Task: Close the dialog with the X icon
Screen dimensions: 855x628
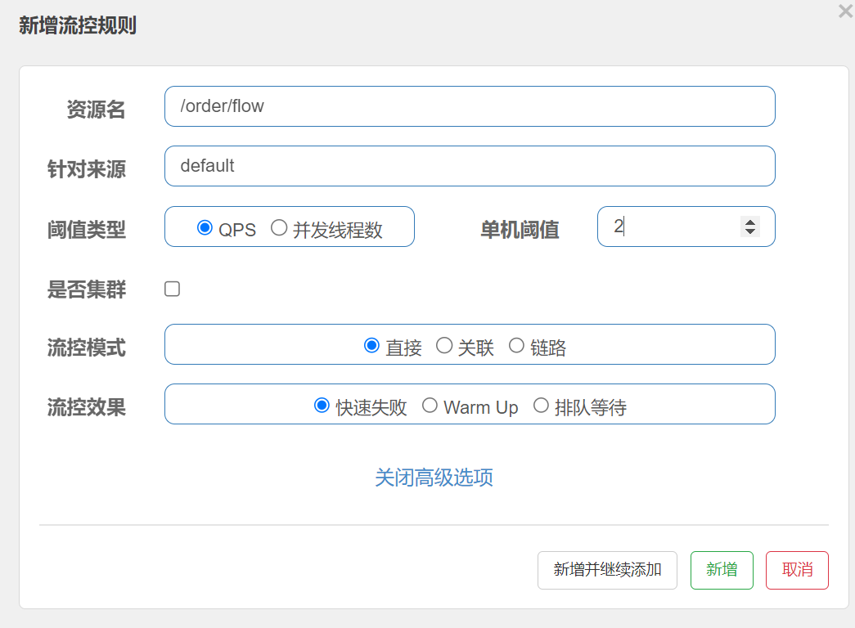Action: 844,11
